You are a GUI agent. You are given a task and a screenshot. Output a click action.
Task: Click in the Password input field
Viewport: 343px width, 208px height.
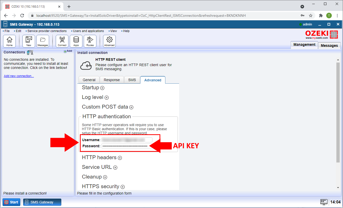click(x=127, y=146)
